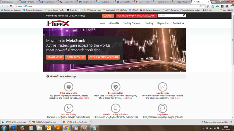Open the Regulation menu item
234x131 pixels.
point(163,23)
